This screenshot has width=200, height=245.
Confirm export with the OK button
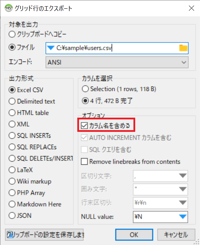[134, 235]
